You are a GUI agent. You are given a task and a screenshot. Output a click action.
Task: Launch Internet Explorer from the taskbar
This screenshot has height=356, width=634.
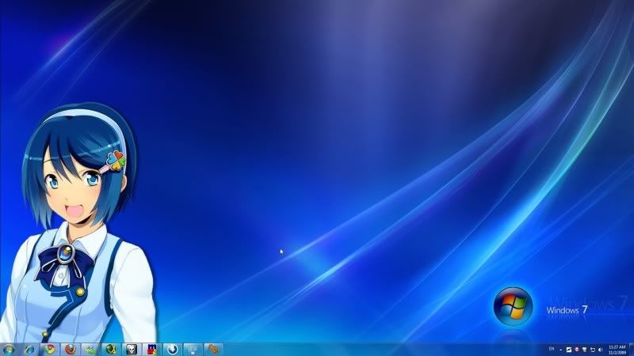click(x=29, y=350)
